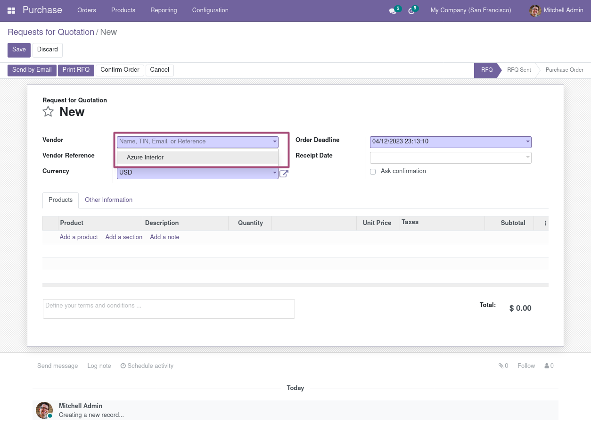Expand the Currency USD dropdown

(x=274, y=173)
